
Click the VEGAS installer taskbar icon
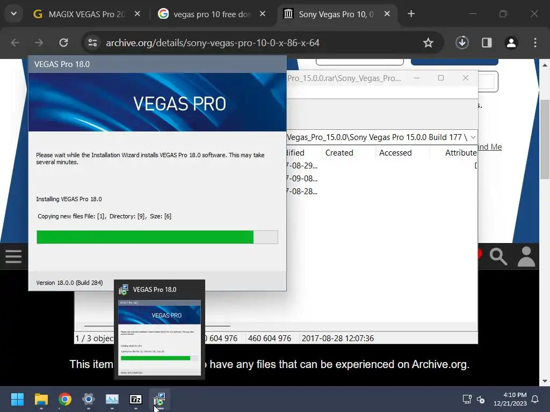pyautogui.click(x=160, y=399)
